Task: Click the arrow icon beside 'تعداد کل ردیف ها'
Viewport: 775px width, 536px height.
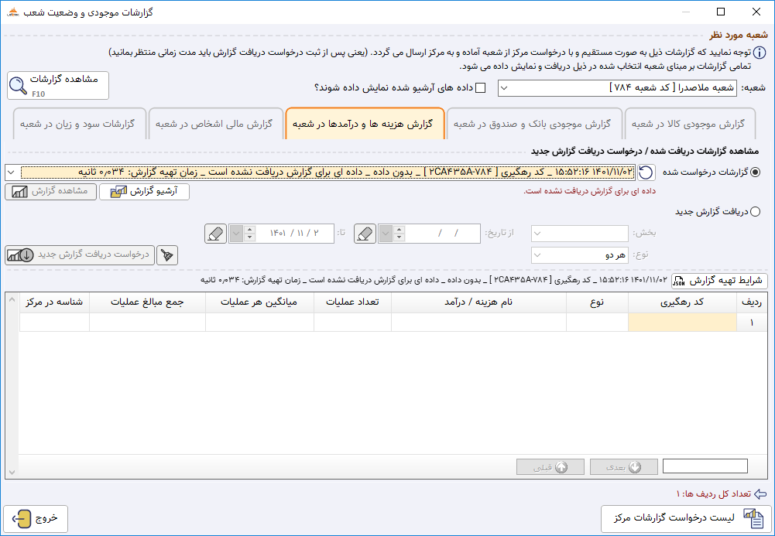Action: pyautogui.click(x=760, y=494)
